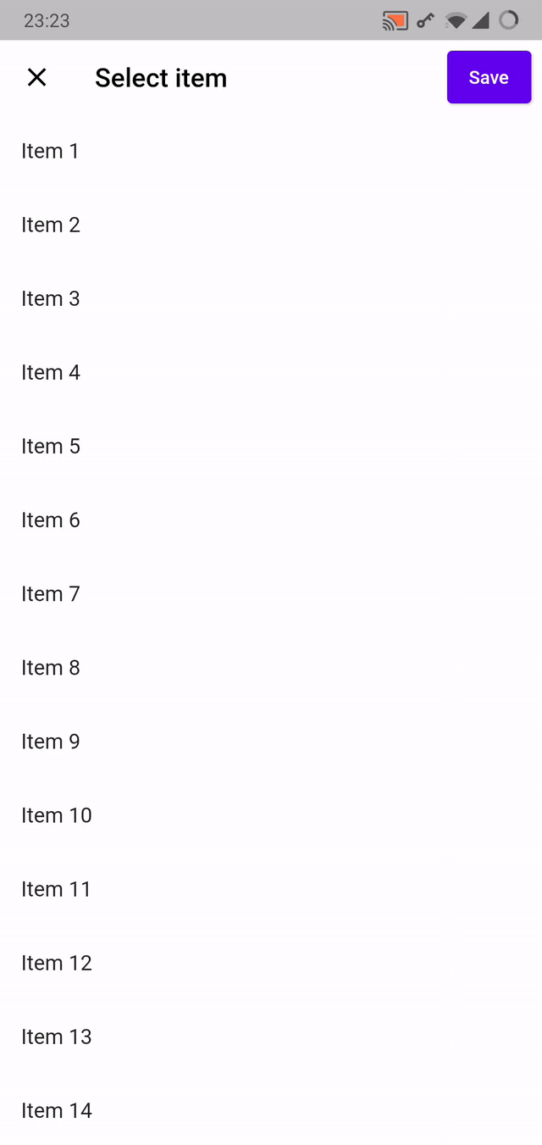Click the Select item title
This screenshot has height=1145, width=542.
[x=161, y=77]
